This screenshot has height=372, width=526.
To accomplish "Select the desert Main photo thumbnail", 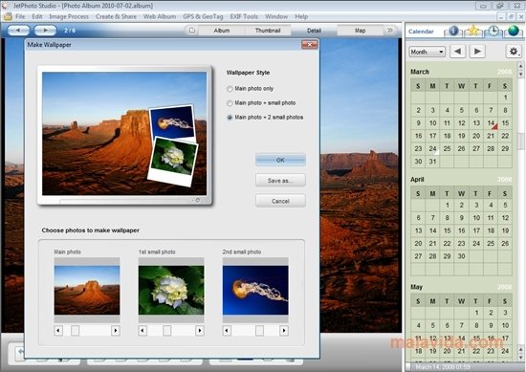I will (x=87, y=290).
